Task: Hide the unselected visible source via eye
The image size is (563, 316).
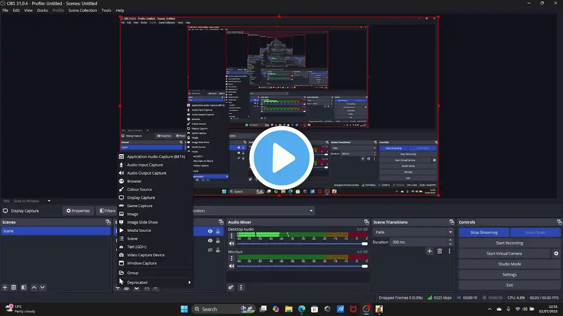Action: pyautogui.click(x=210, y=241)
